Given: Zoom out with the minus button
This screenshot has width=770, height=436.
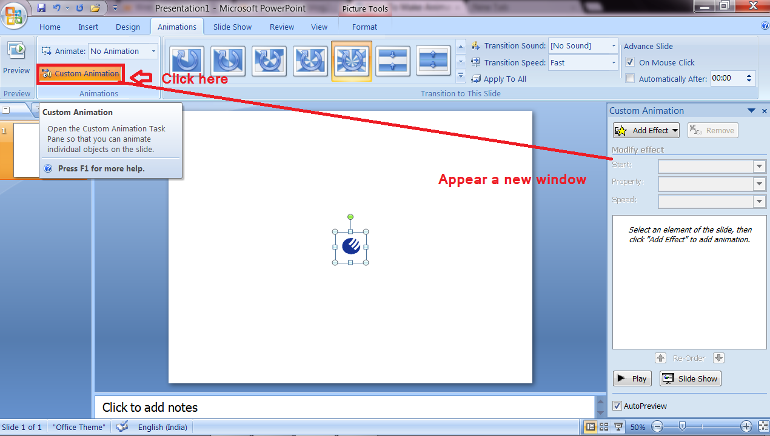Looking at the screenshot, I should 657,427.
